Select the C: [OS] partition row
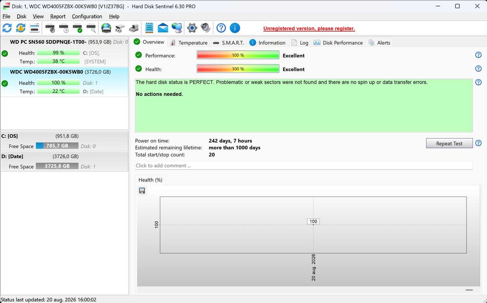Viewport: 487px width, 303px height. click(64, 141)
